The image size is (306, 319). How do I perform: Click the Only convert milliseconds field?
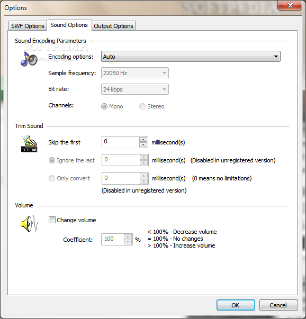pos(121,178)
